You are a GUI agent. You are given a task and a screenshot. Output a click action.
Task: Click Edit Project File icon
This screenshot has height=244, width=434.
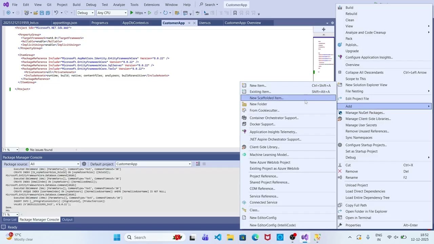point(340,99)
